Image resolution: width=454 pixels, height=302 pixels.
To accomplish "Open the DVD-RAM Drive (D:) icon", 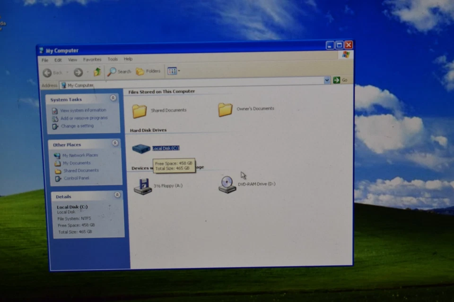I will 227,184.
